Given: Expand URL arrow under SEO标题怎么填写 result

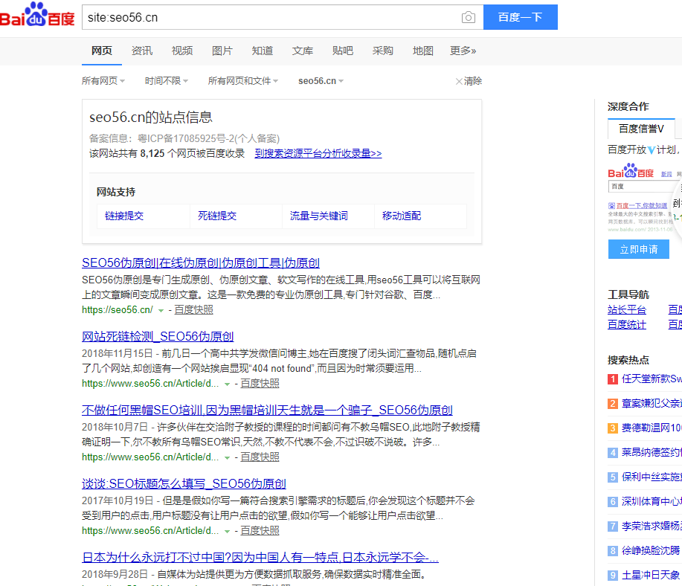Looking at the screenshot, I should (x=227, y=532).
